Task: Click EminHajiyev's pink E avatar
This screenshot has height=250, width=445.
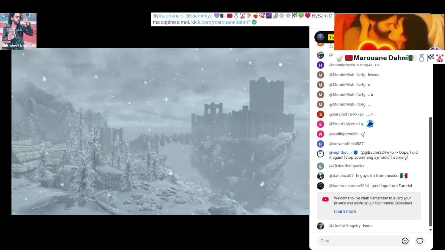Action: [x=321, y=124]
